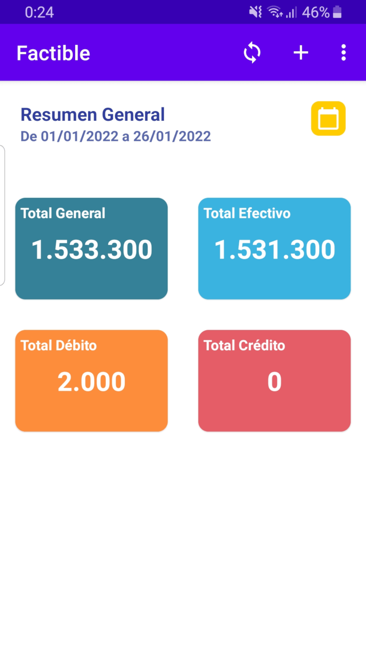This screenshot has width=366, height=650.
Task: Tap the Total Efectivo label
Action: tap(247, 213)
